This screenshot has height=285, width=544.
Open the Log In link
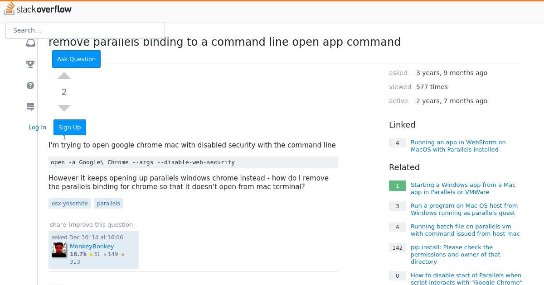[37, 128]
